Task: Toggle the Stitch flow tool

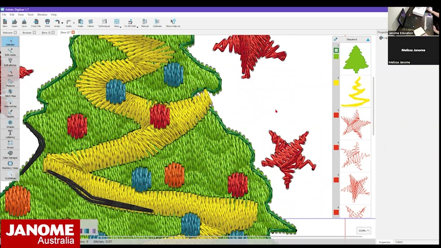Action: [10, 93]
